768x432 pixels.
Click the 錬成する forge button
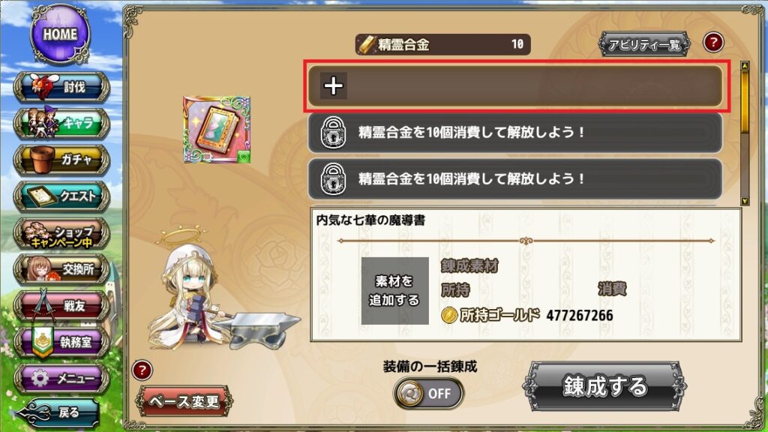tap(605, 386)
